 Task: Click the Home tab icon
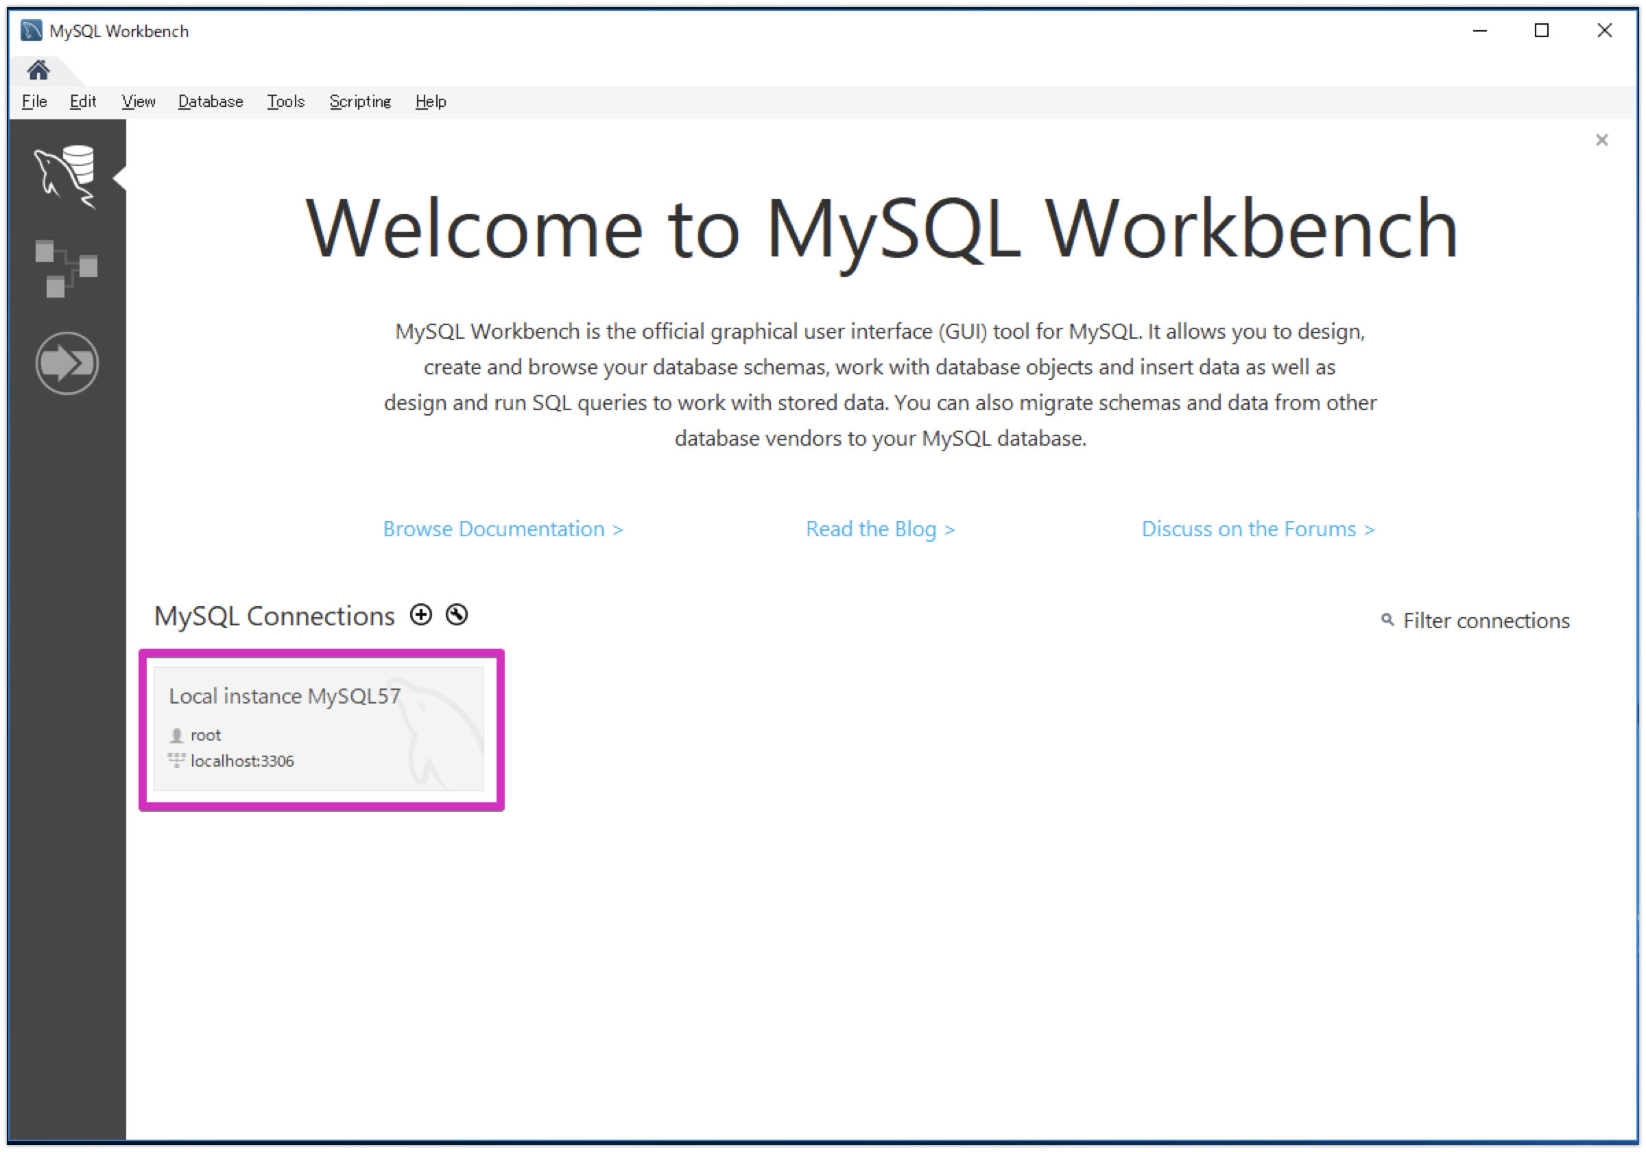point(37,69)
